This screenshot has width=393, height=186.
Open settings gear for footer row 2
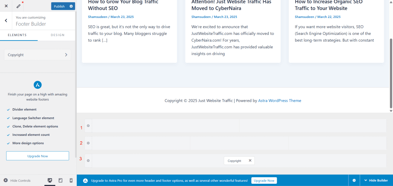point(88,143)
